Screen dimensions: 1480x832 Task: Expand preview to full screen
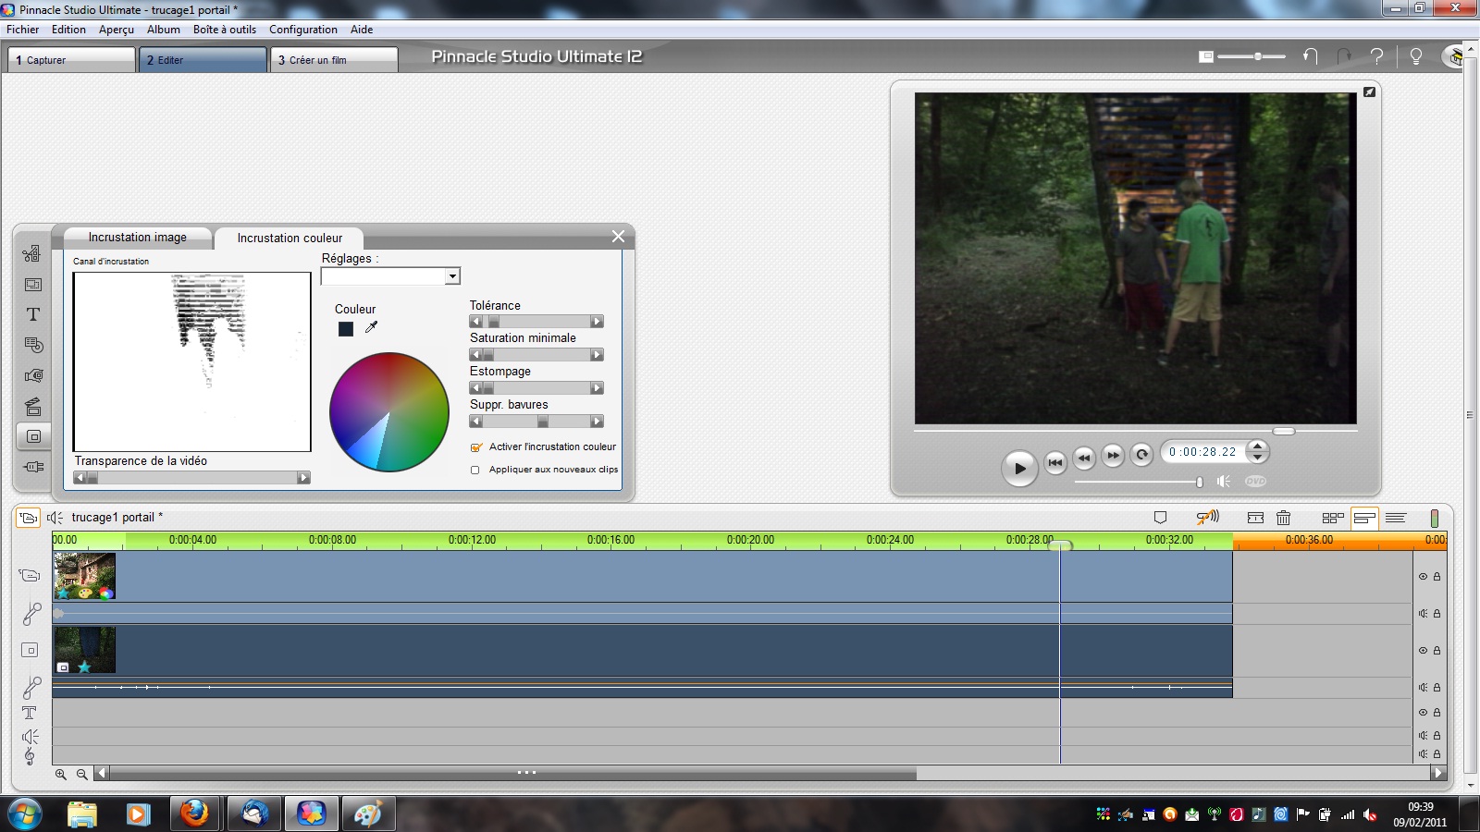1369,92
